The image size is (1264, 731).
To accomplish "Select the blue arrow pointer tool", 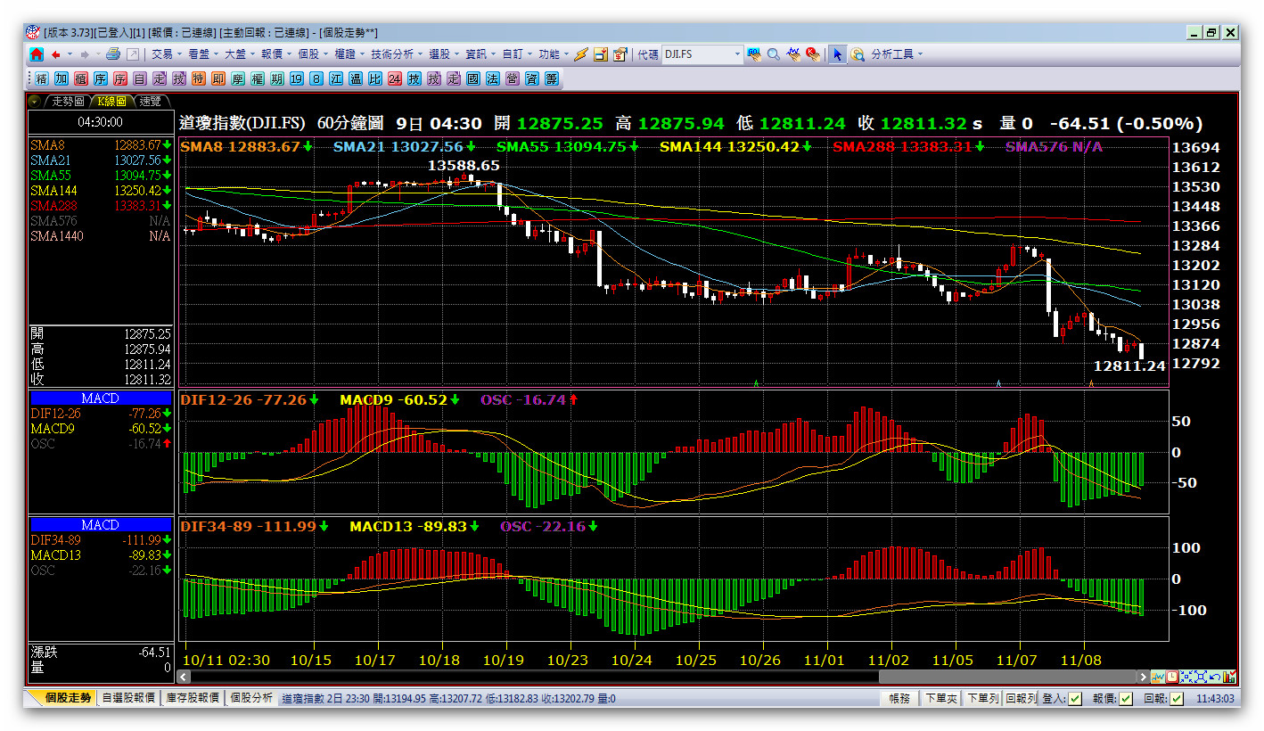I will [x=837, y=54].
